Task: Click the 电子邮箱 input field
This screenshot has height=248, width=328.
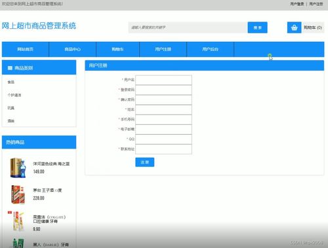Action: click(163, 130)
